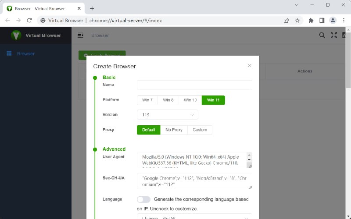This screenshot has height=219, width=351.
Task: Select the Default proxy option
Action: (149, 130)
